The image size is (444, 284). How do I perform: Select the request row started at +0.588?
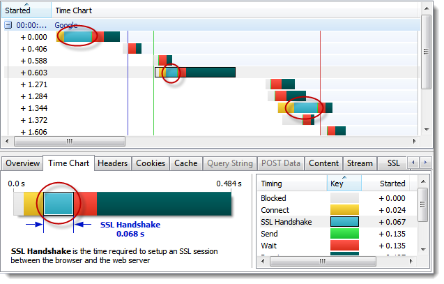click(x=212, y=61)
